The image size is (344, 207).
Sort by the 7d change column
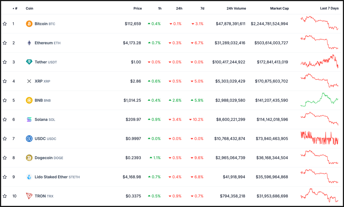202,8
